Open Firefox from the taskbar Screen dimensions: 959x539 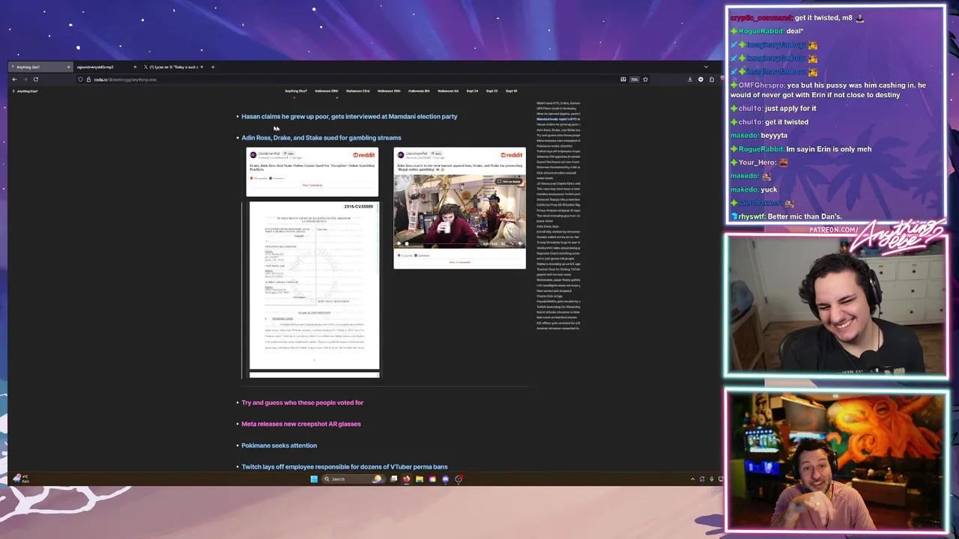406,479
